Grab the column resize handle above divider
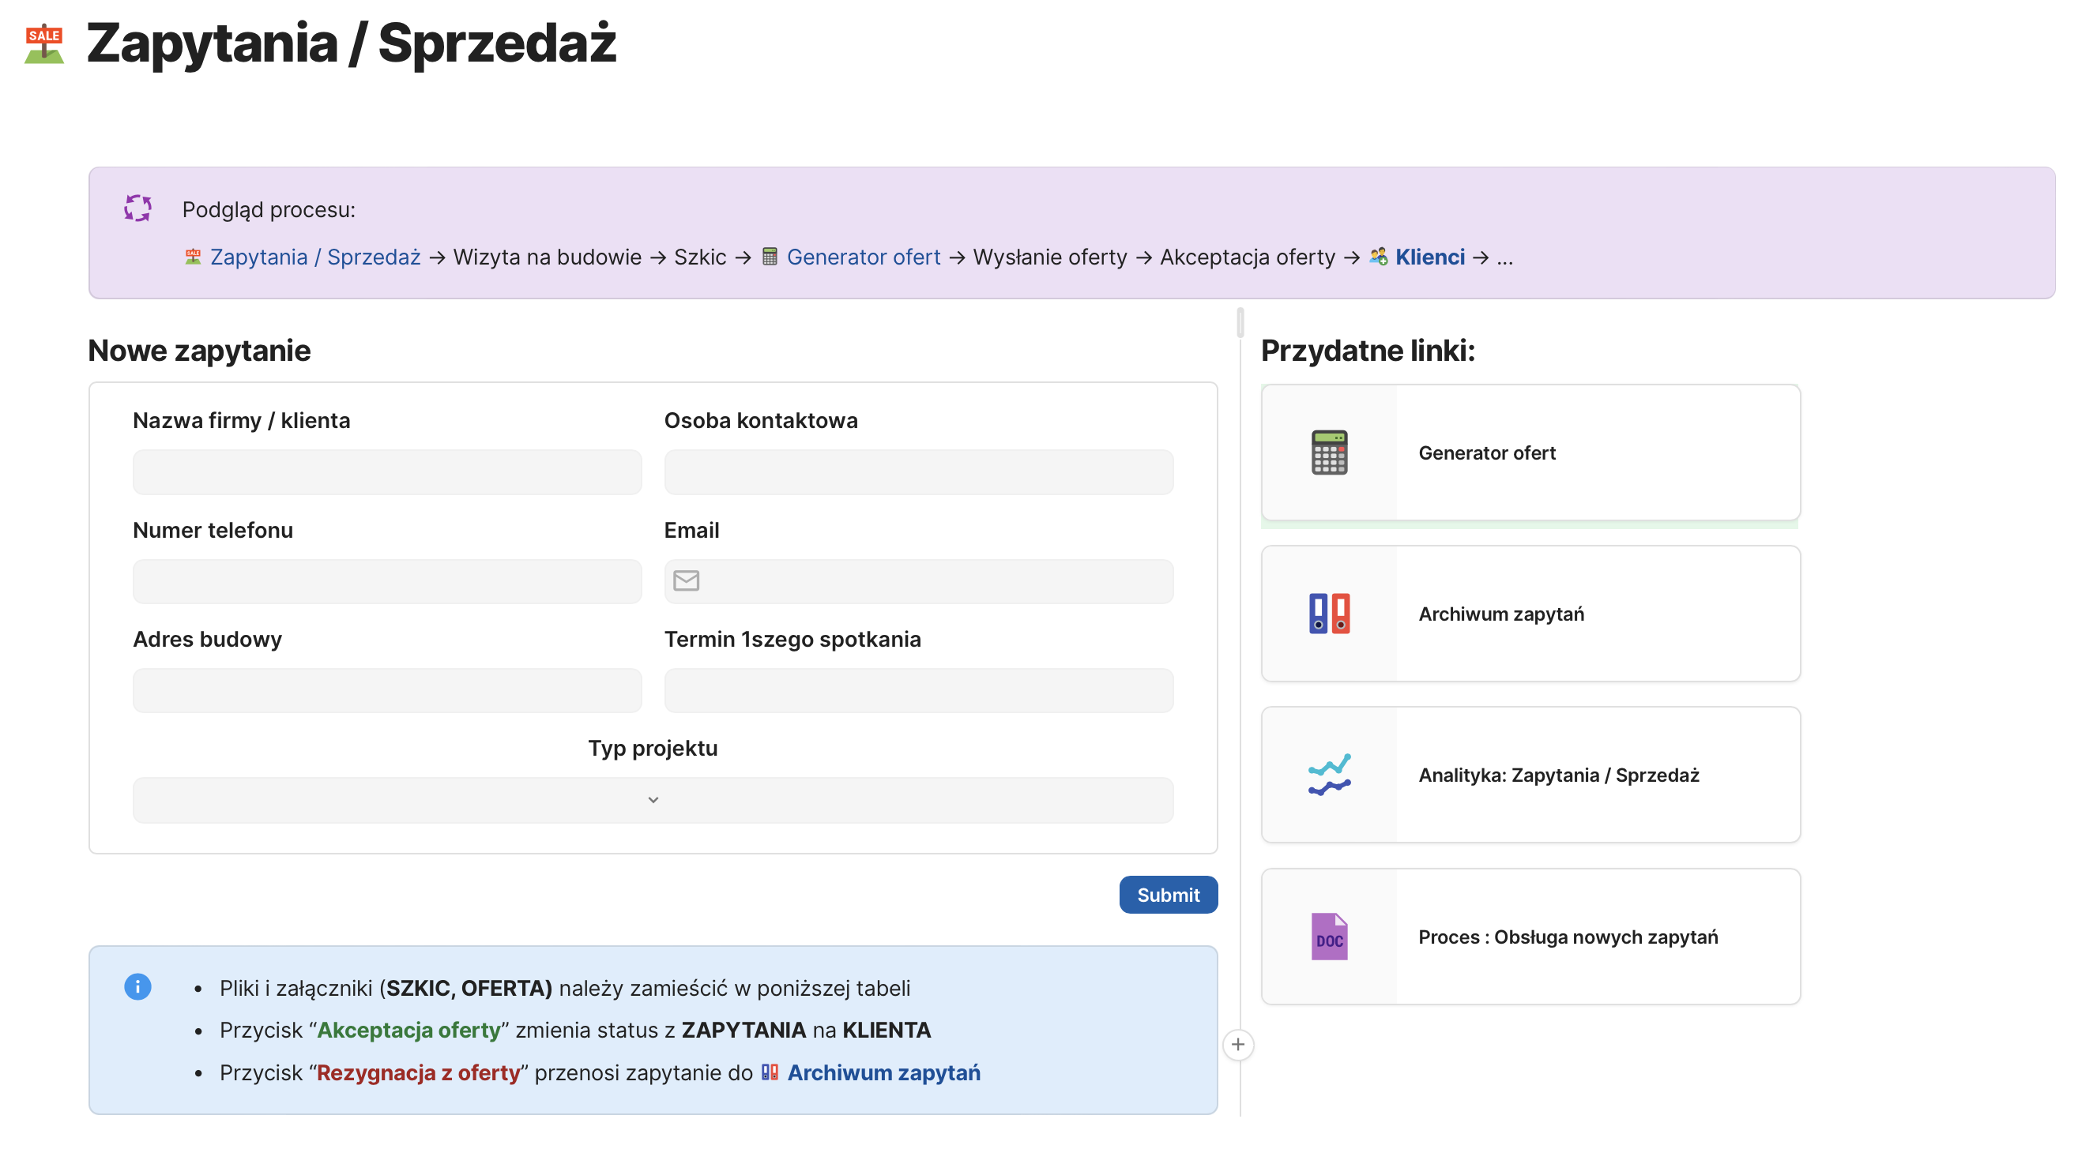 1240,322
